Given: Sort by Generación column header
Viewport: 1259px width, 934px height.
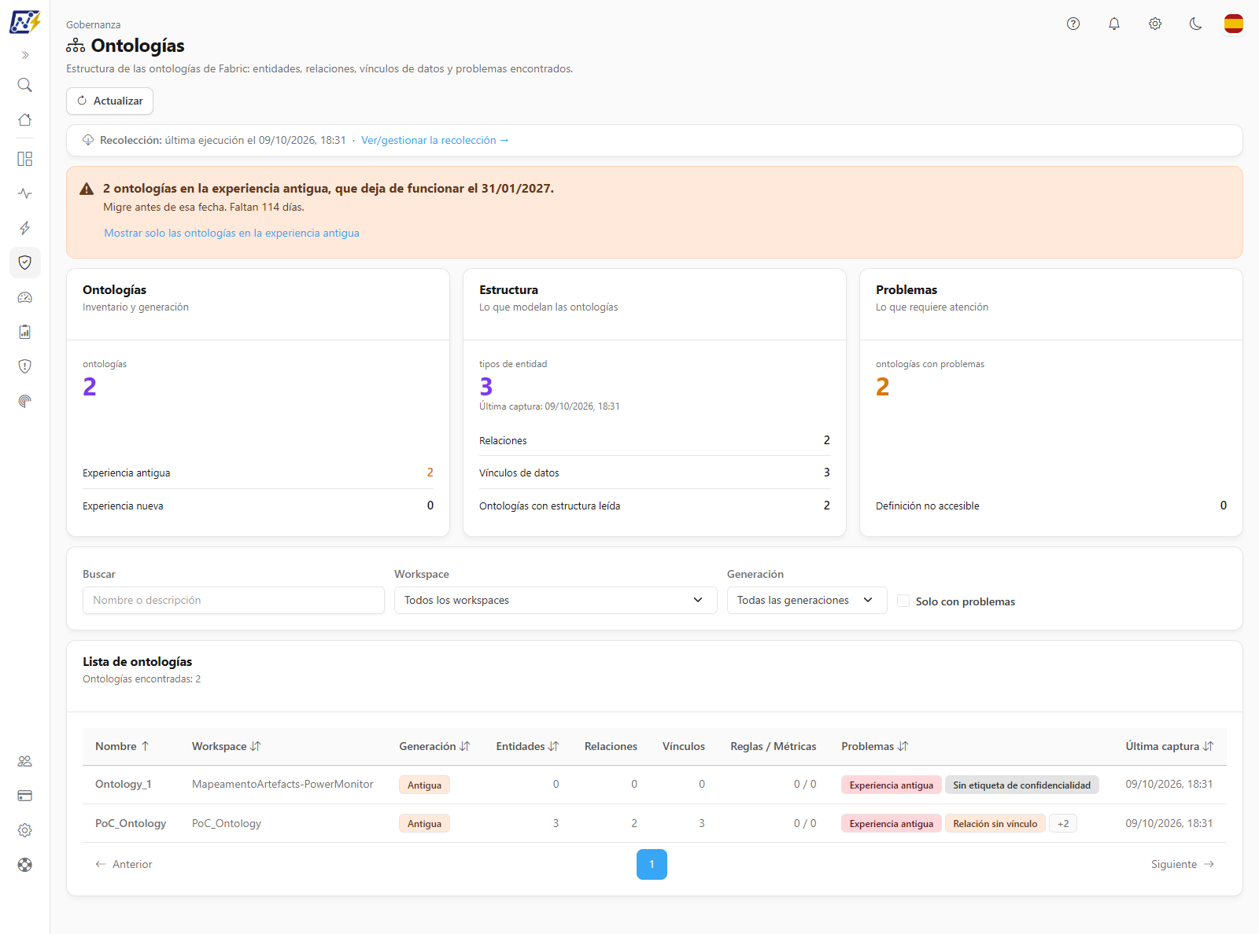Looking at the screenshot, I should (434, 746).
